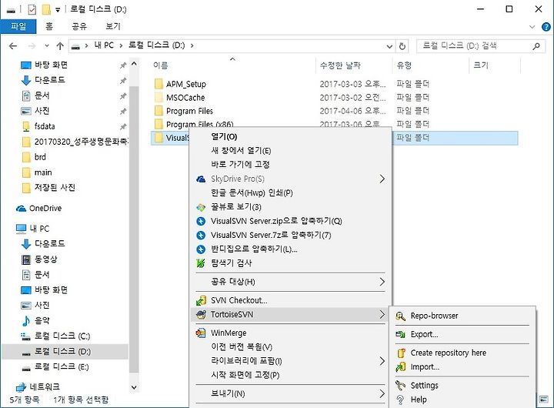Sort by 유형 column header
554x408 pixels.
click(404, 65)
